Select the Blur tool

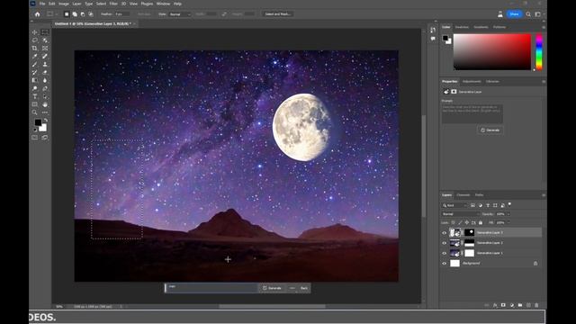pos(45,80)
